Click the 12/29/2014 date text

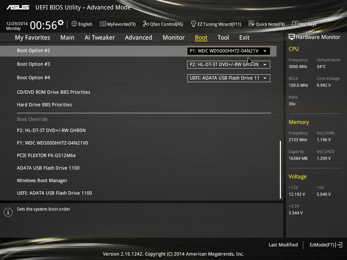tap(17, 23)
